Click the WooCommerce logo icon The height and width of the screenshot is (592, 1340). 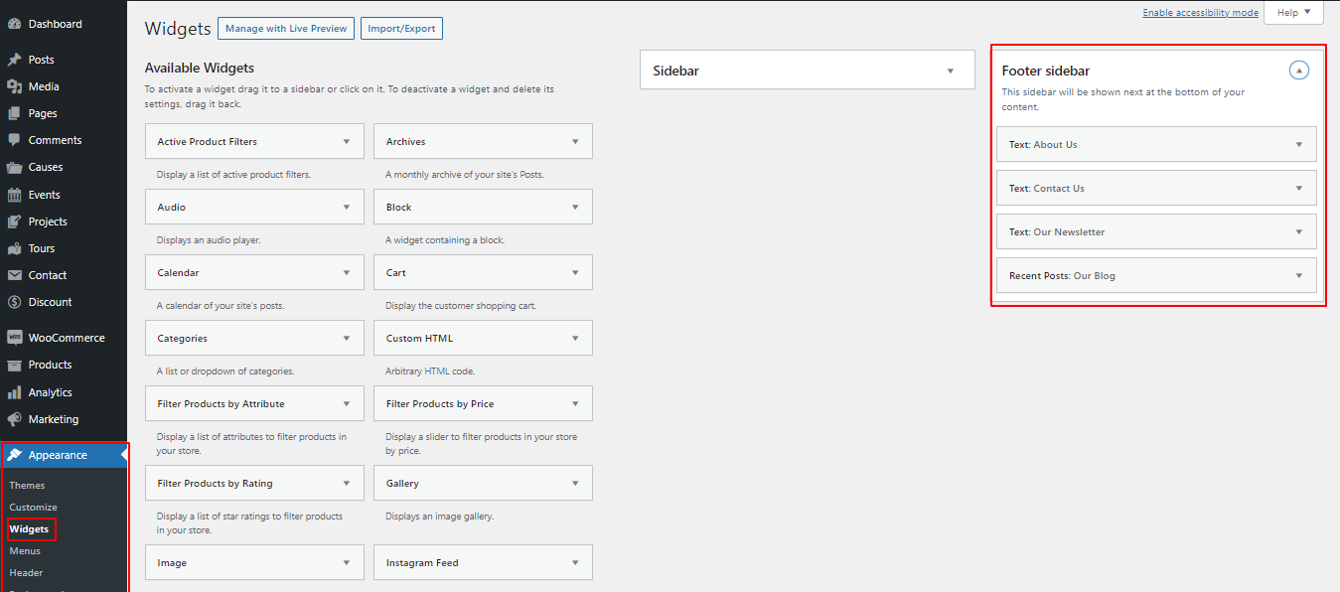14,338
